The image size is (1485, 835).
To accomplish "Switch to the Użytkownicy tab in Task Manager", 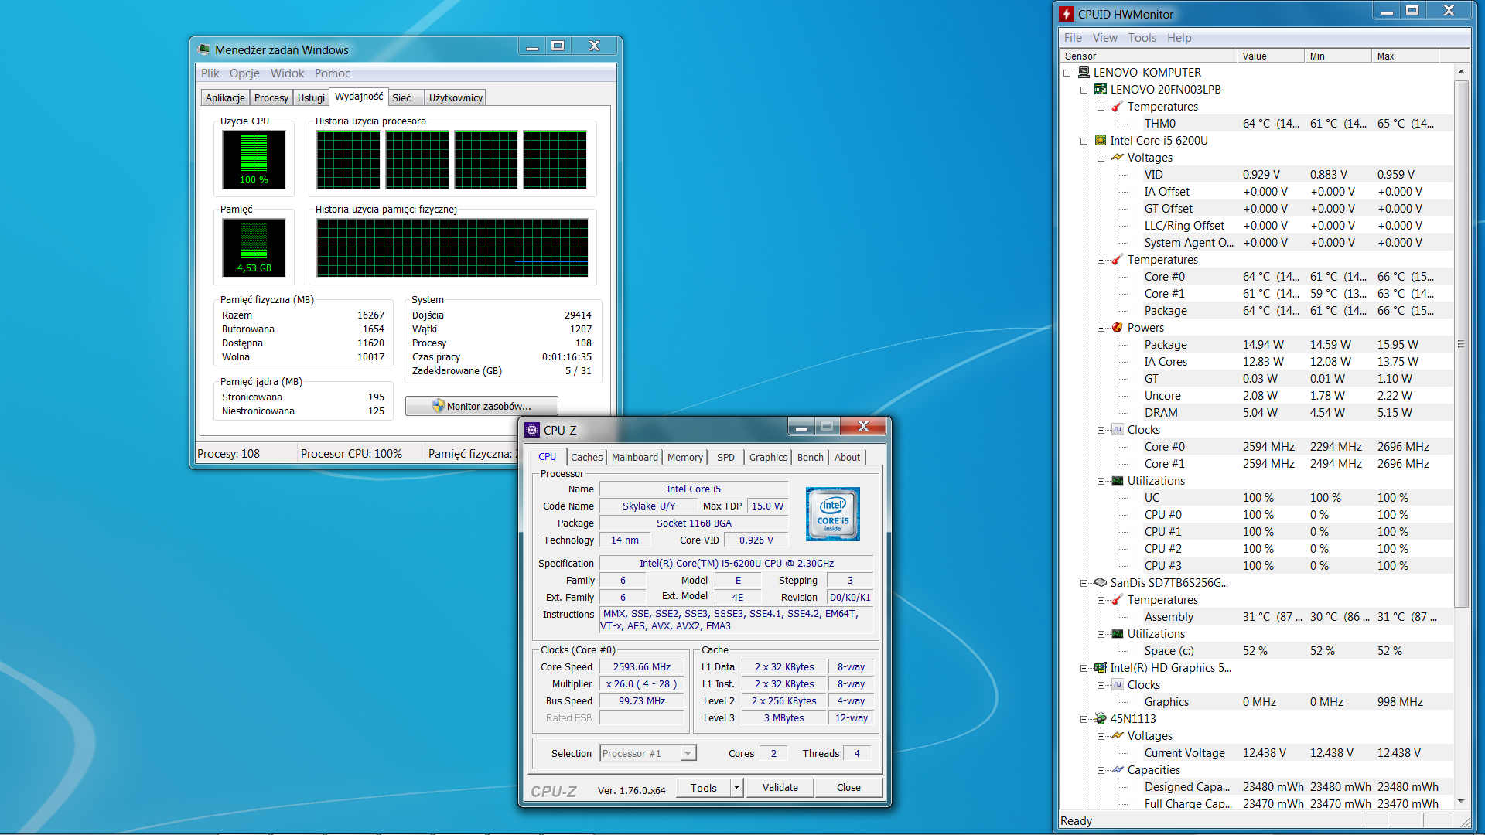I will point(456,97).
